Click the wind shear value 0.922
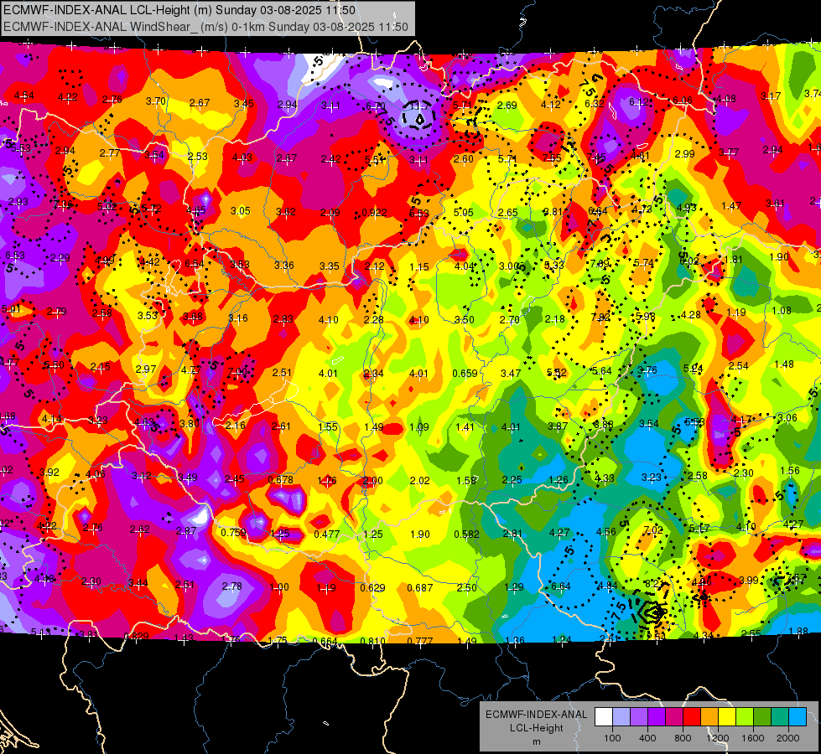The width and height of the screenshot is (821, 754). (374, 213)
